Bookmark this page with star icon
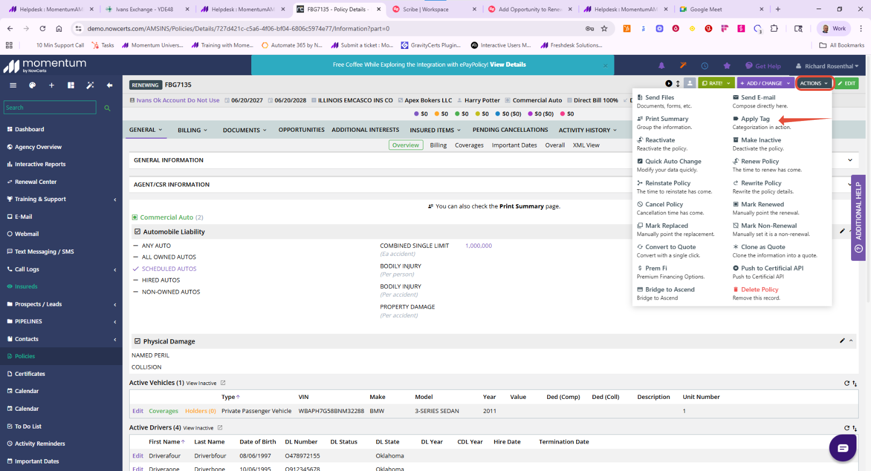The image size is (871, 471). (x=604, y=28)
